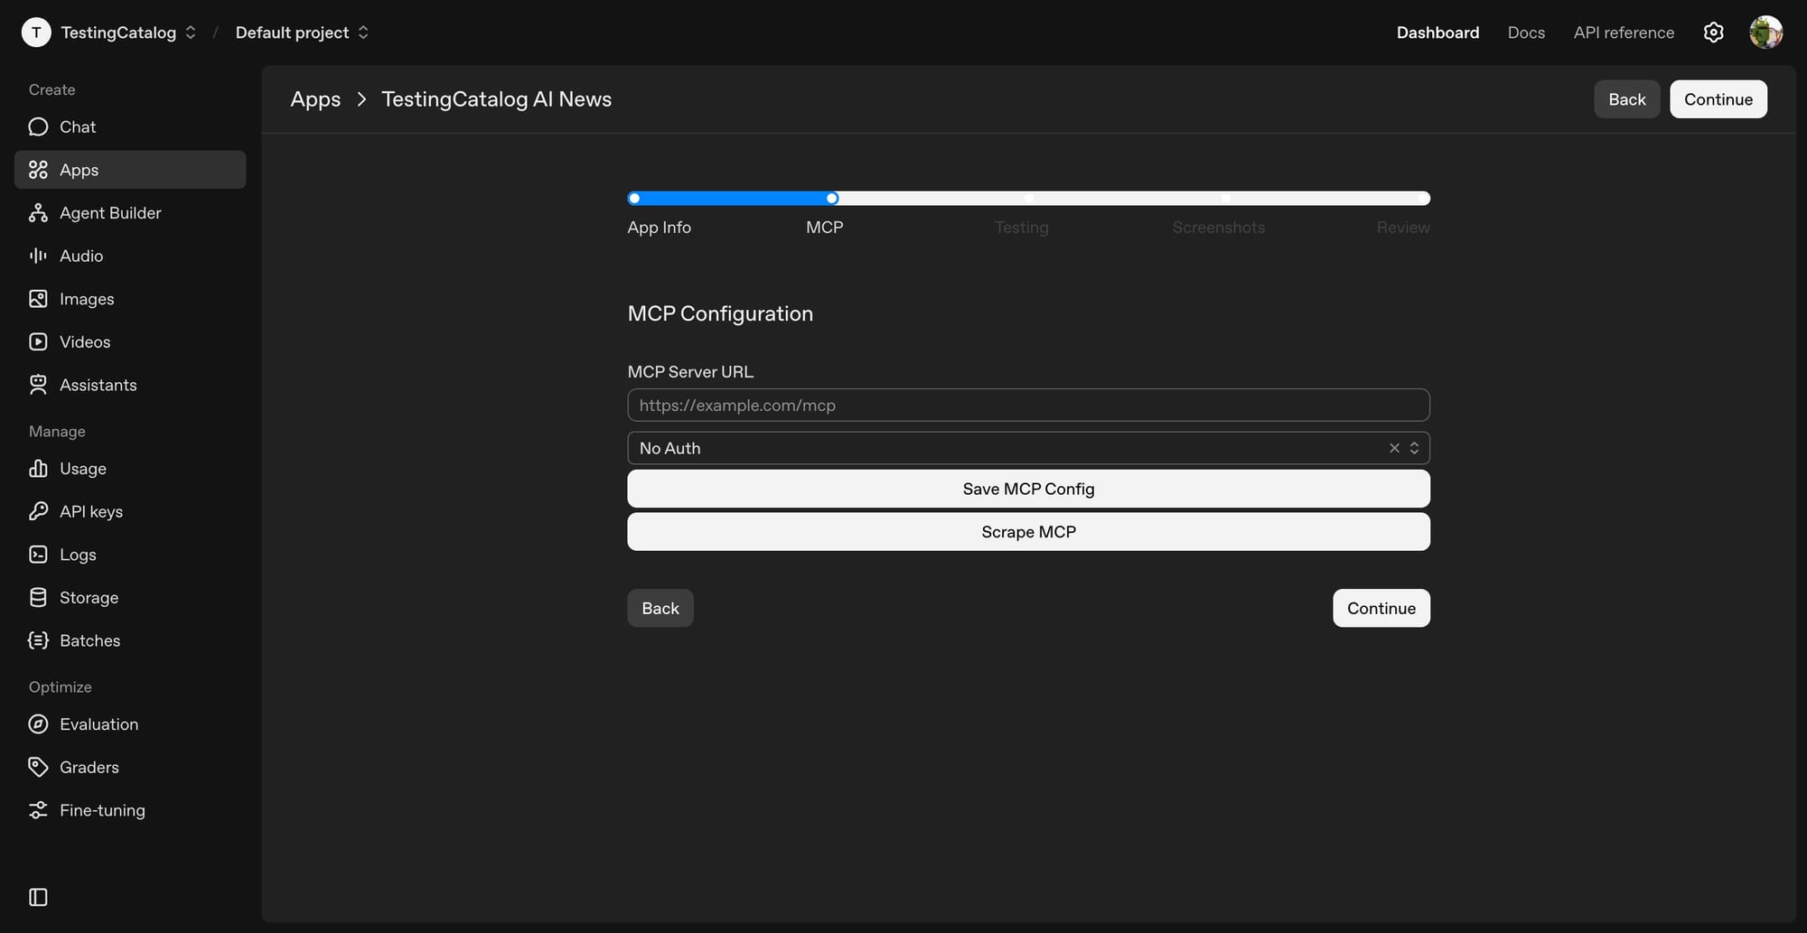Open the Chat section in sidebar
Image resolution: width=1807 pixels, height=933 pixels.
tap(78, 126)
